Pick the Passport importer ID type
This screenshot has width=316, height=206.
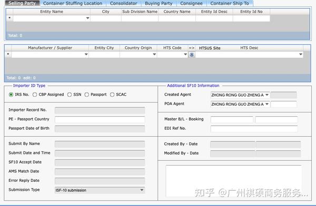click(x=87, y=95)
